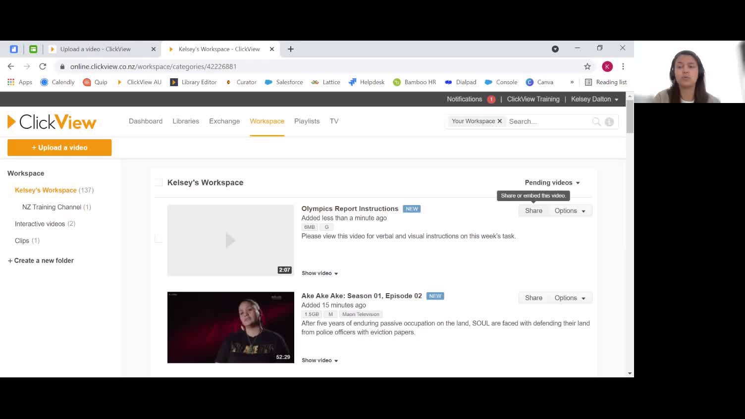
Task: Select the Kelsey's Workspace checkbox
Action: 159,182
